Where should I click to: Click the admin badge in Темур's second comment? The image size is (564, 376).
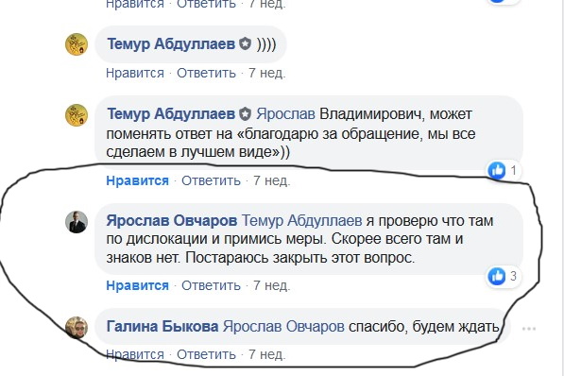[x=246, y=114]
